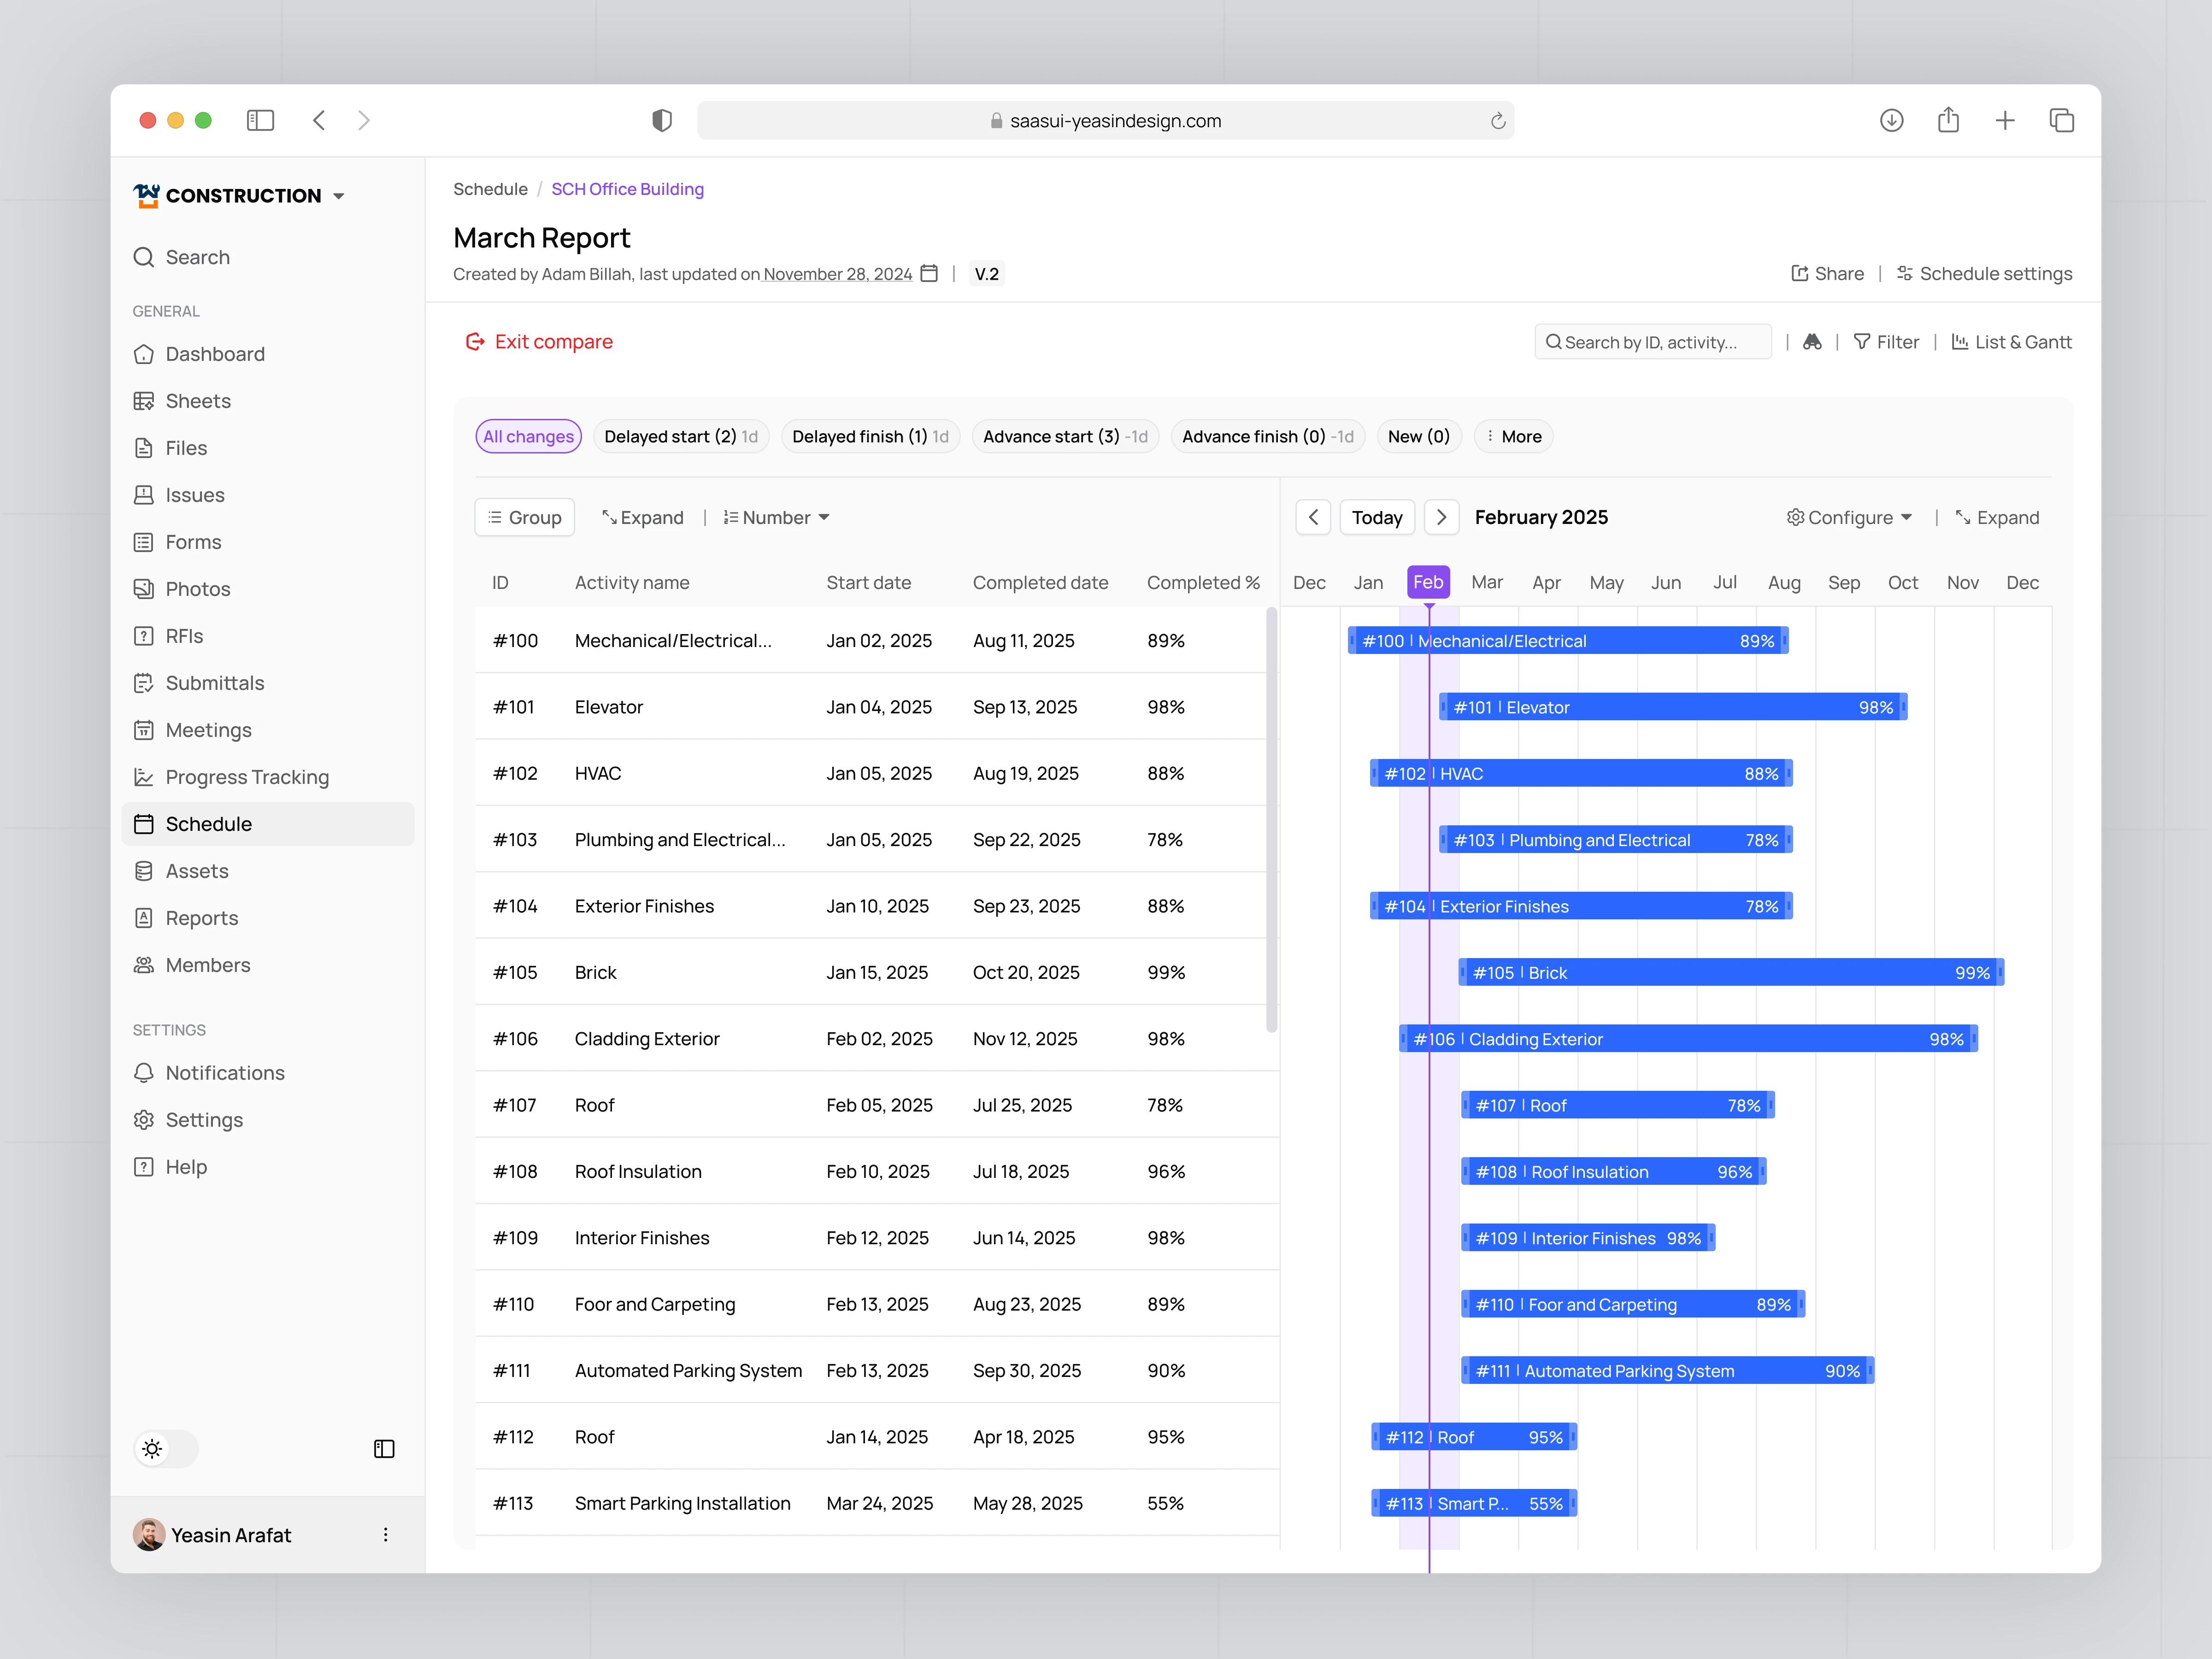Screen dimensions: 2212x1659
Task: Open Sheets in sidebar
Action: coord(268,401)
